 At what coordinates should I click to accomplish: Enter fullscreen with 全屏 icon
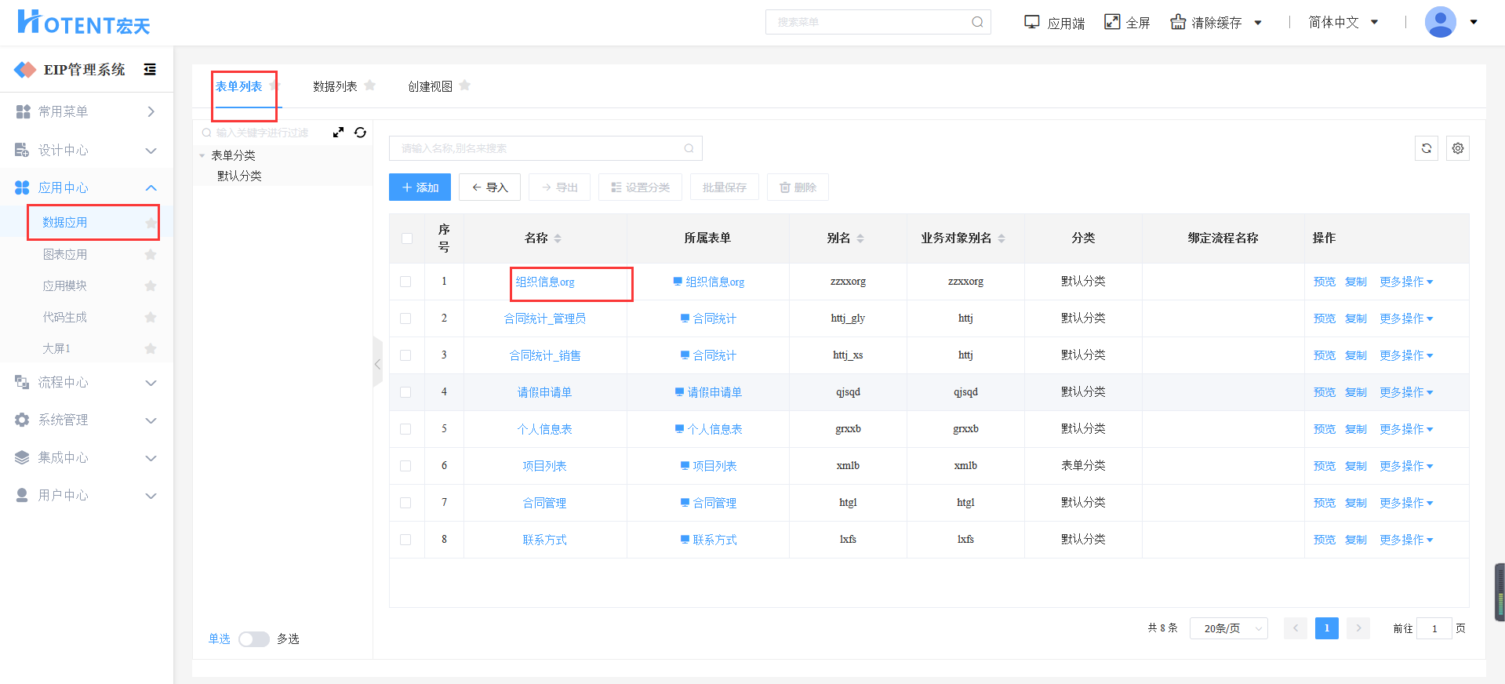1112,22
